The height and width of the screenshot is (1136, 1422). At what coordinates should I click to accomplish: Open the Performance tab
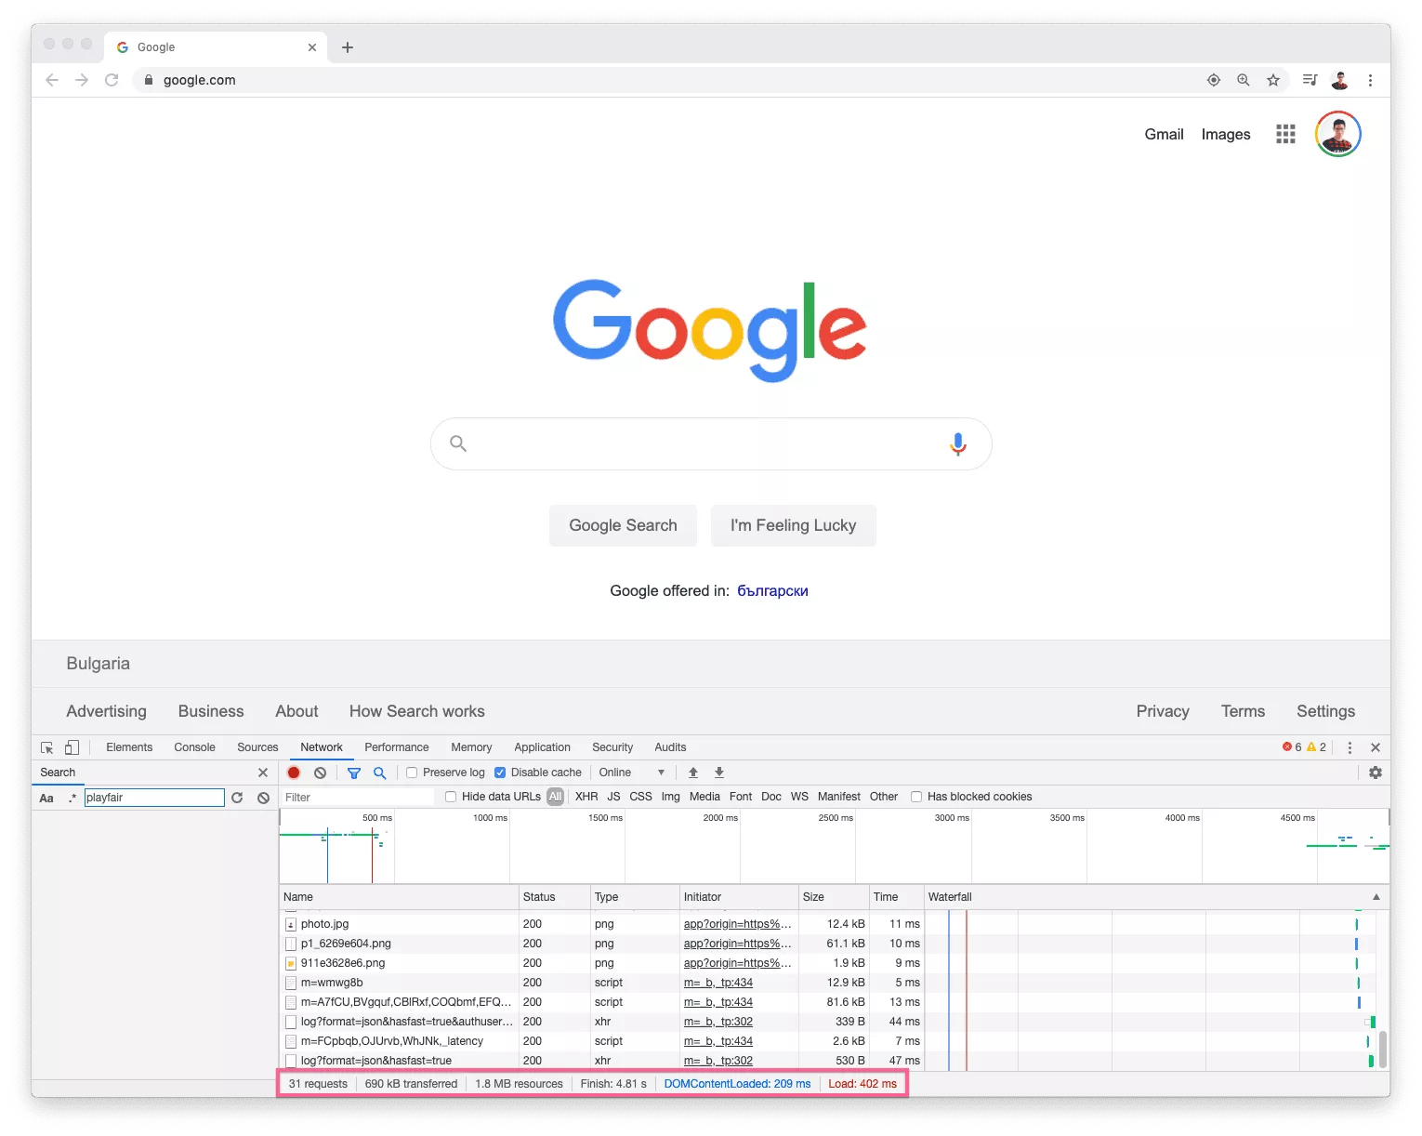tap(397, 747)
